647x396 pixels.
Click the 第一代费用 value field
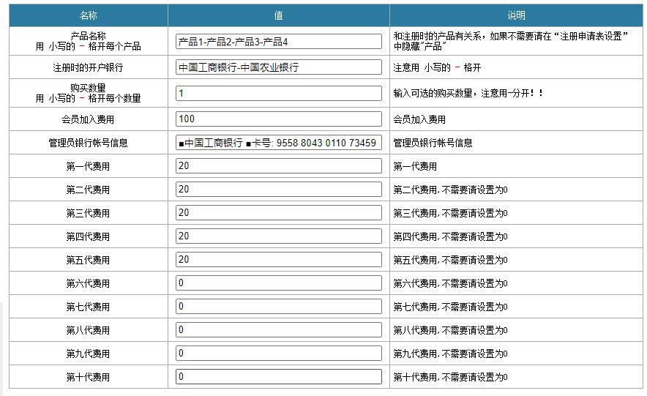click(x=279, y=166)
